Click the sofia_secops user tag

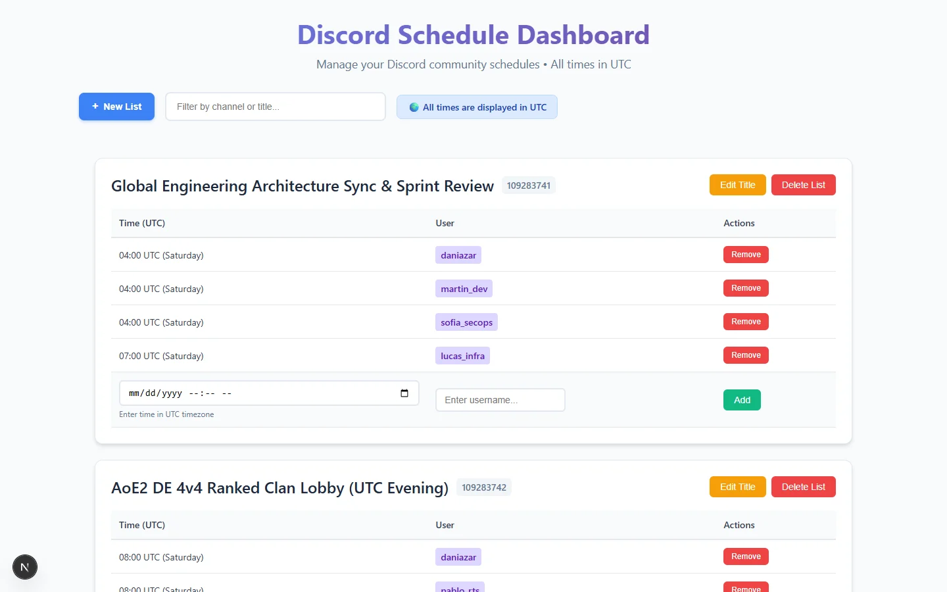coord(466,322)
